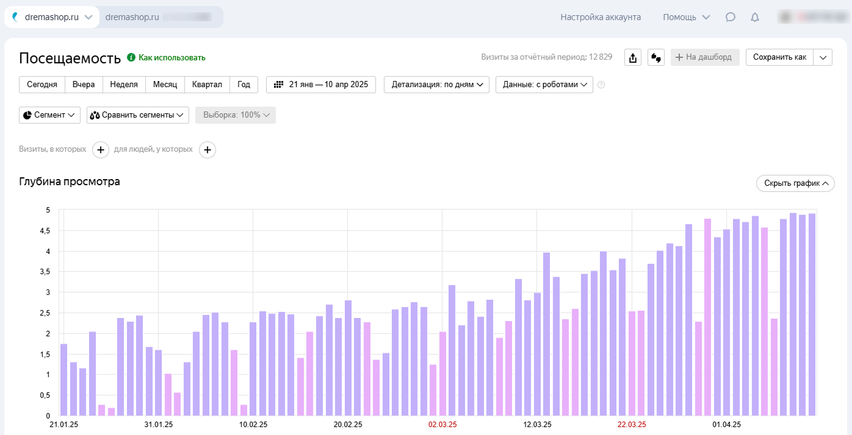852x435 pixels.
Task: Select the Сегодня period
Action: pos(42,85)
